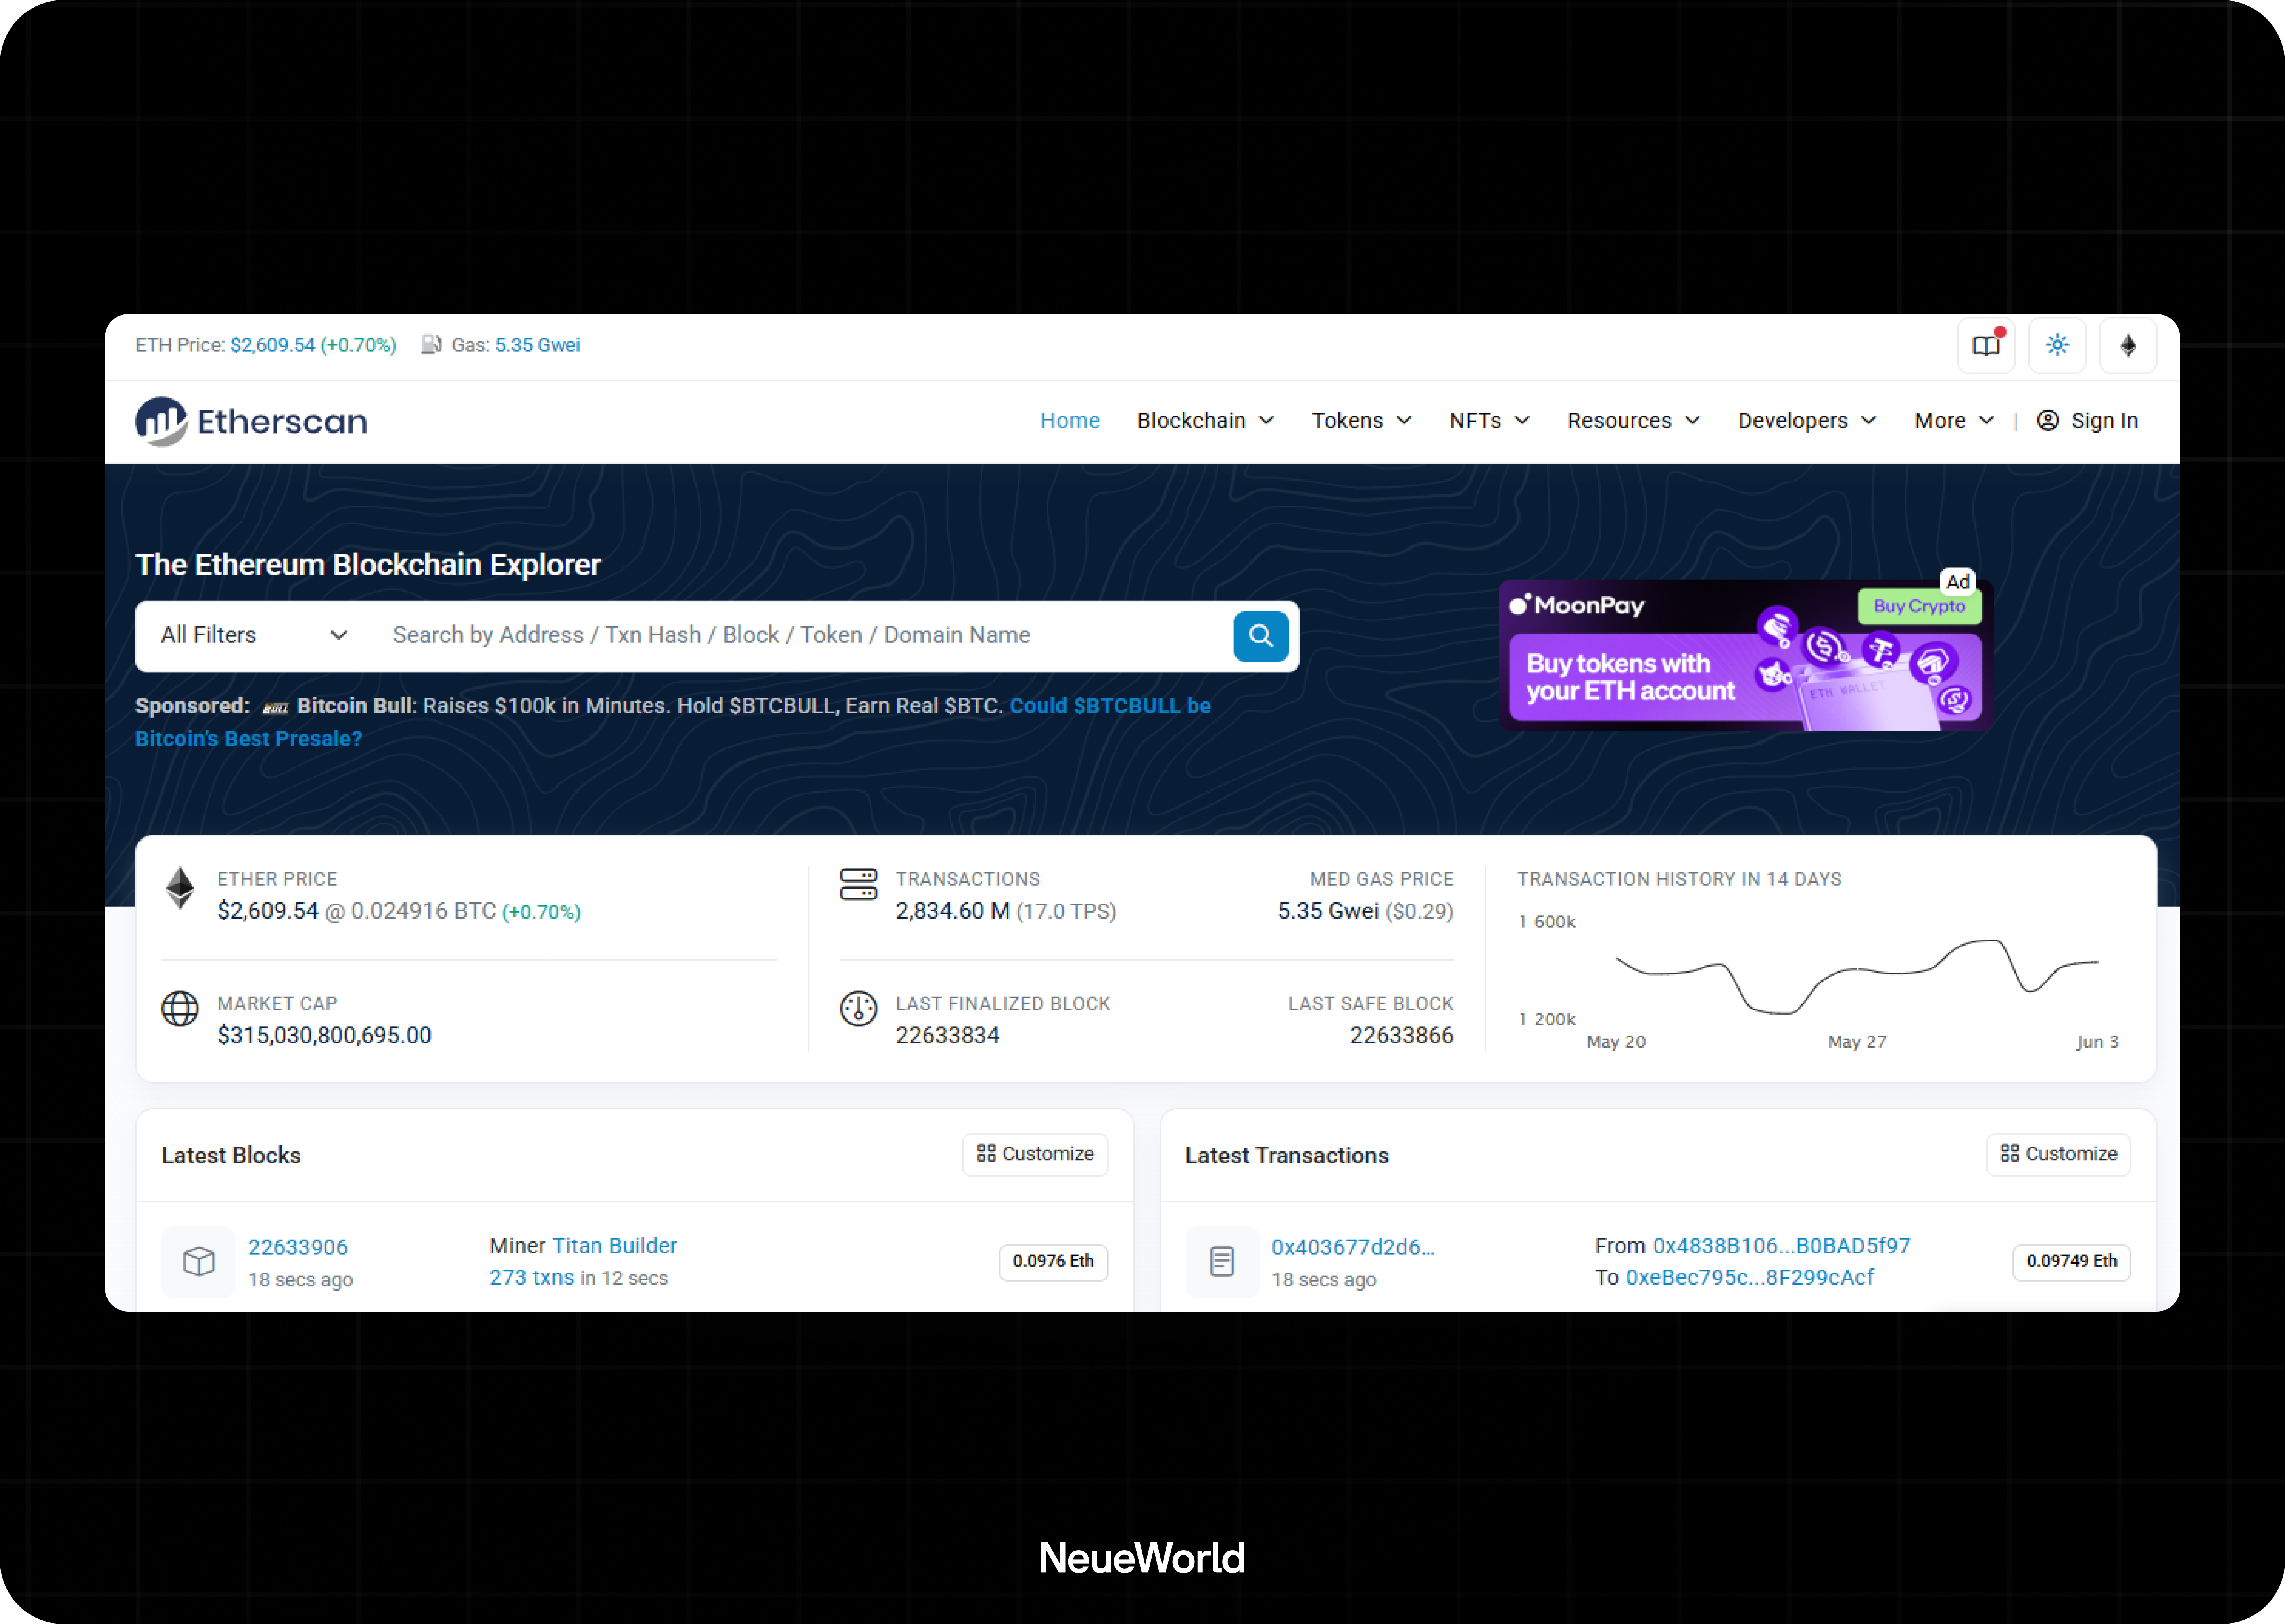Click the Last Finalized Block gauge icon
The image size is (2285, 1624).
pyautogui.click(x=858, y=1009)
